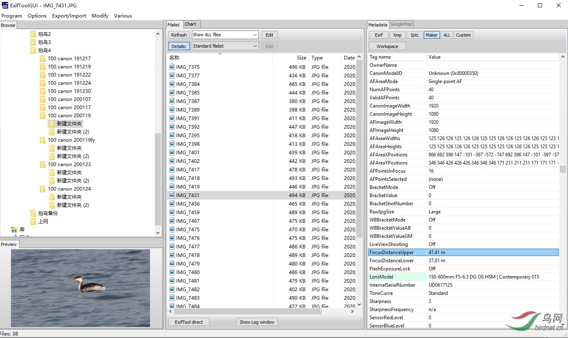Click the metadata panel vertical scrollbar thumb

[x=563, y=169]
